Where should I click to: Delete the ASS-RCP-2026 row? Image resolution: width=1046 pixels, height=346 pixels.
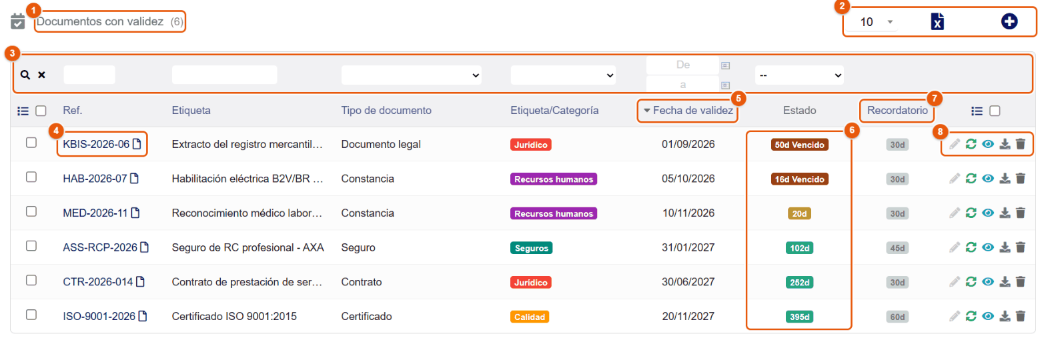1020,247
